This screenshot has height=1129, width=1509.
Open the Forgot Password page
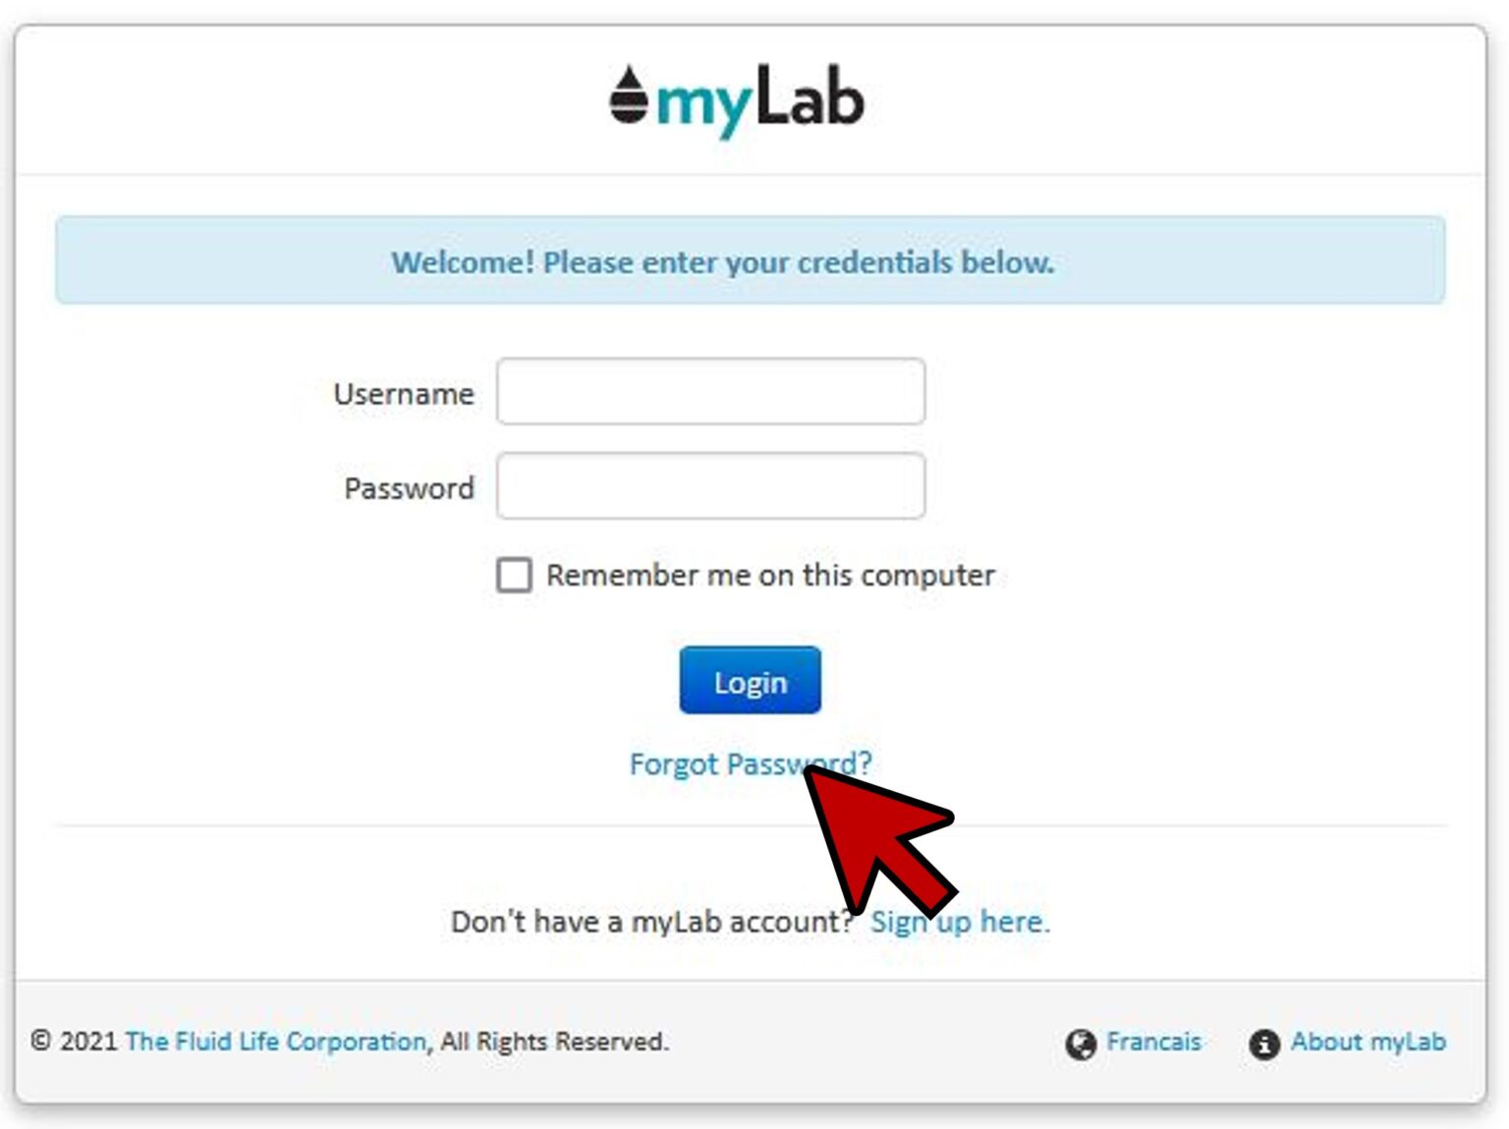(750, 763)
